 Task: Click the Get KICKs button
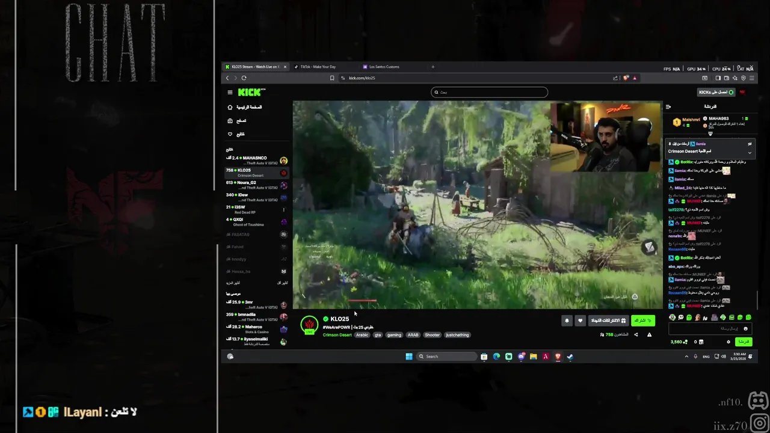pos(716,92)
